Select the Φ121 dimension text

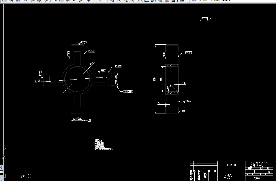point(37,81)
